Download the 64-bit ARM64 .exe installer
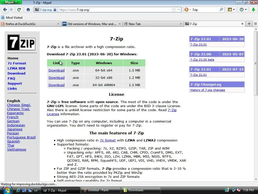Image resolution: width=258 pixels, height=194 pixels. 56,85
